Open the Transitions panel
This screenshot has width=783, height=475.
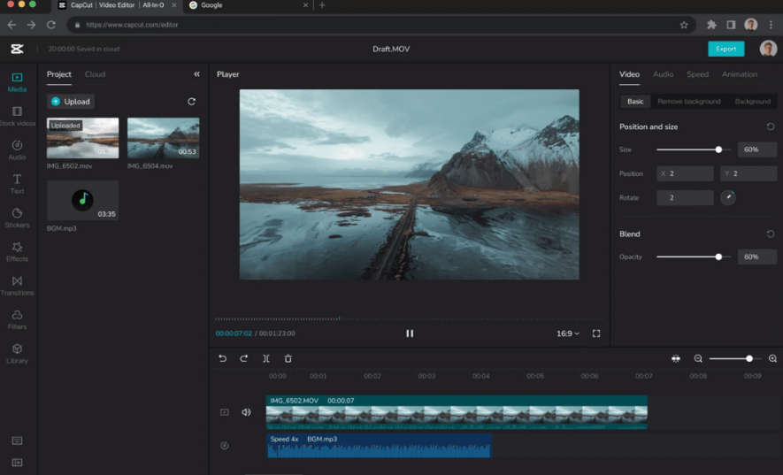pyautogui.click(x=17, y=287)
